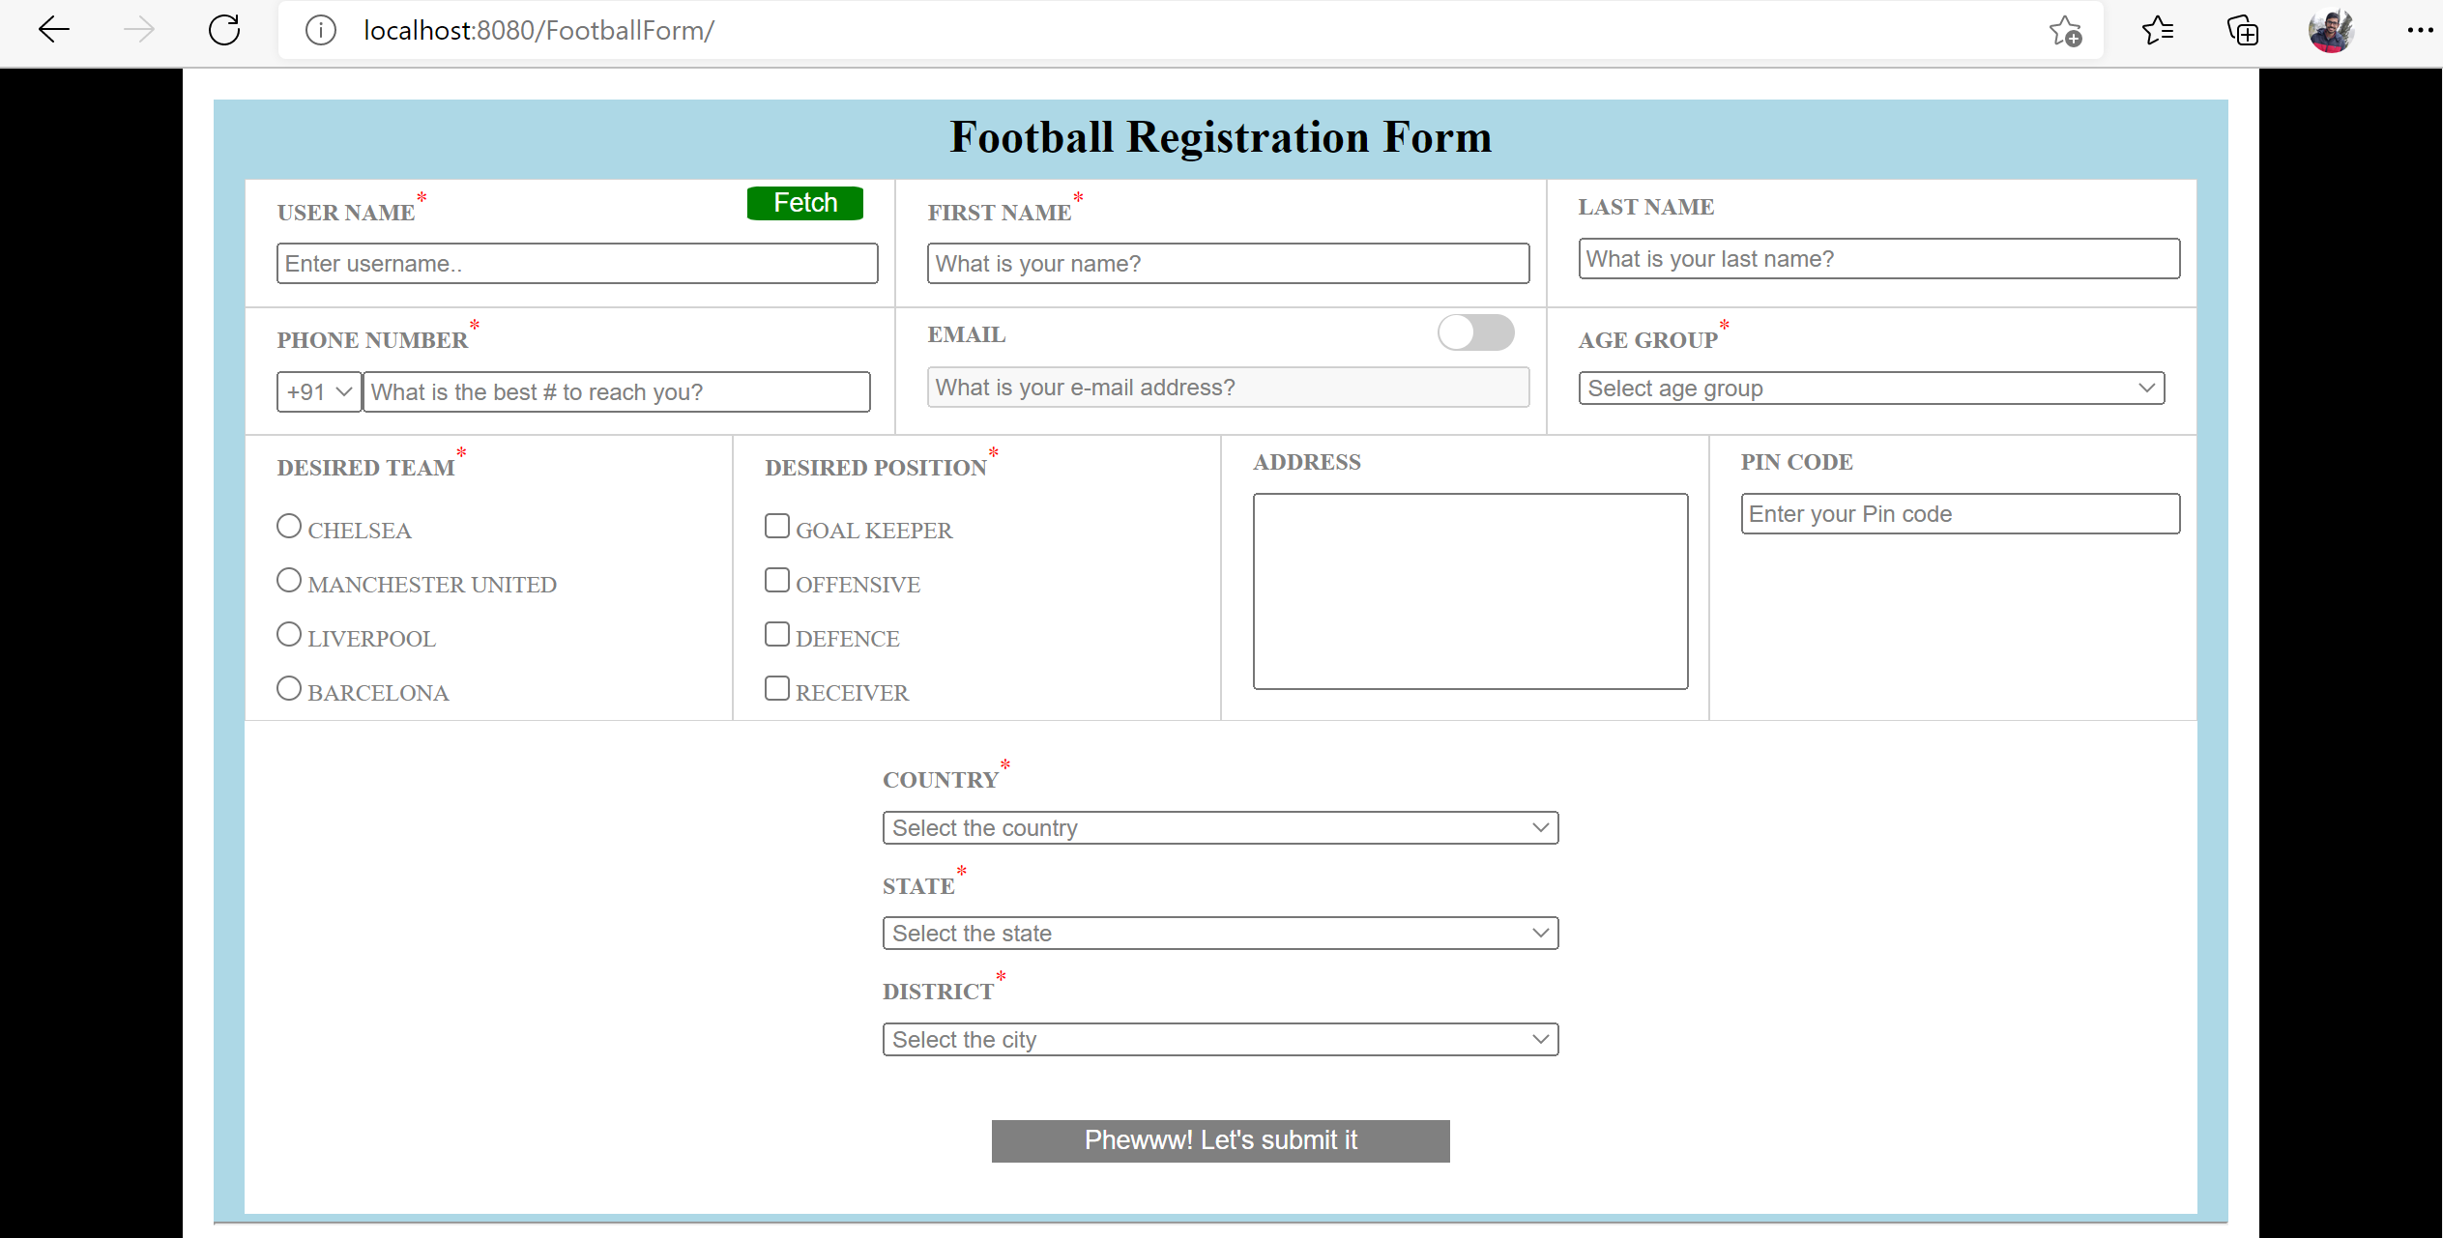The image size is (2443, 1238).
Task: Open the Select the country dropdown
Action: 1219,827
